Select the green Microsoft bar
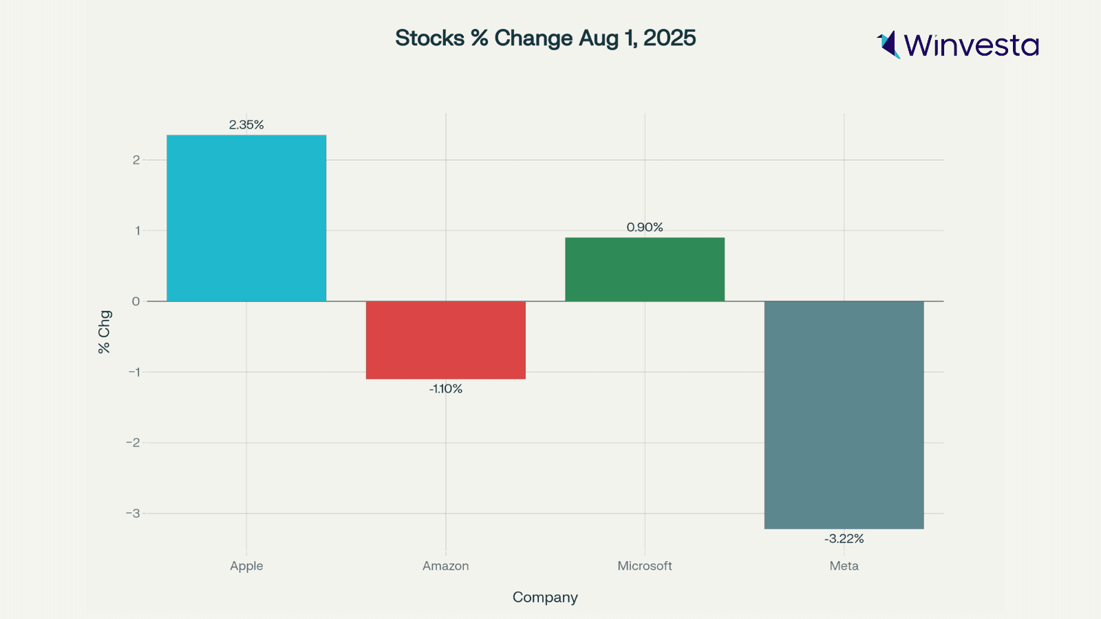1101x619 pixels. pyautogui.click(x=645, y=269)
